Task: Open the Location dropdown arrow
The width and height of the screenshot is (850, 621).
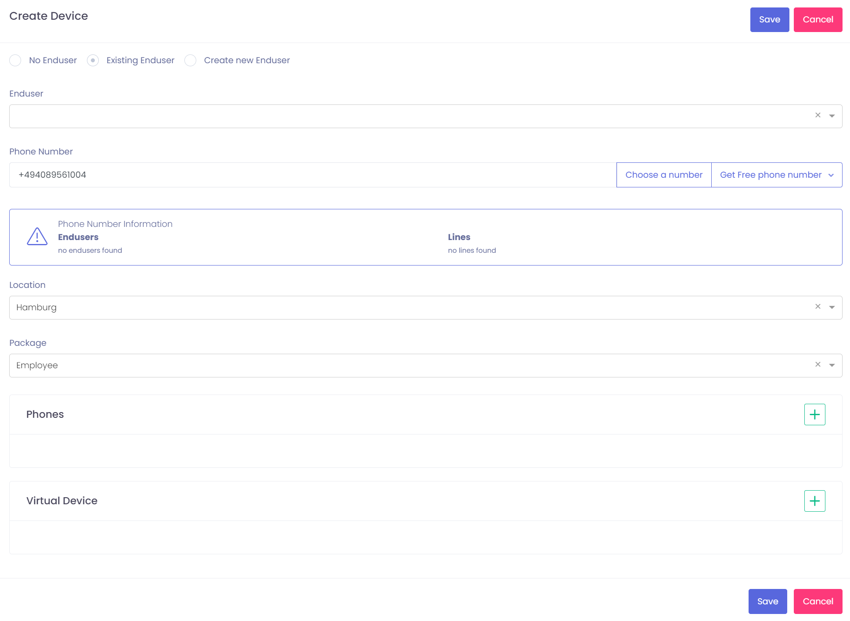Action: [x=832, y=307]
